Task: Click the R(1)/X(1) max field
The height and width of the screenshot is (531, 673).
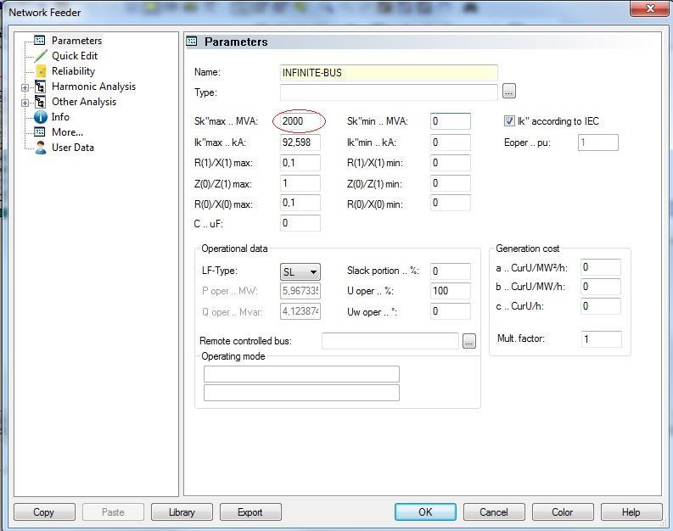Action: [300, 163]
